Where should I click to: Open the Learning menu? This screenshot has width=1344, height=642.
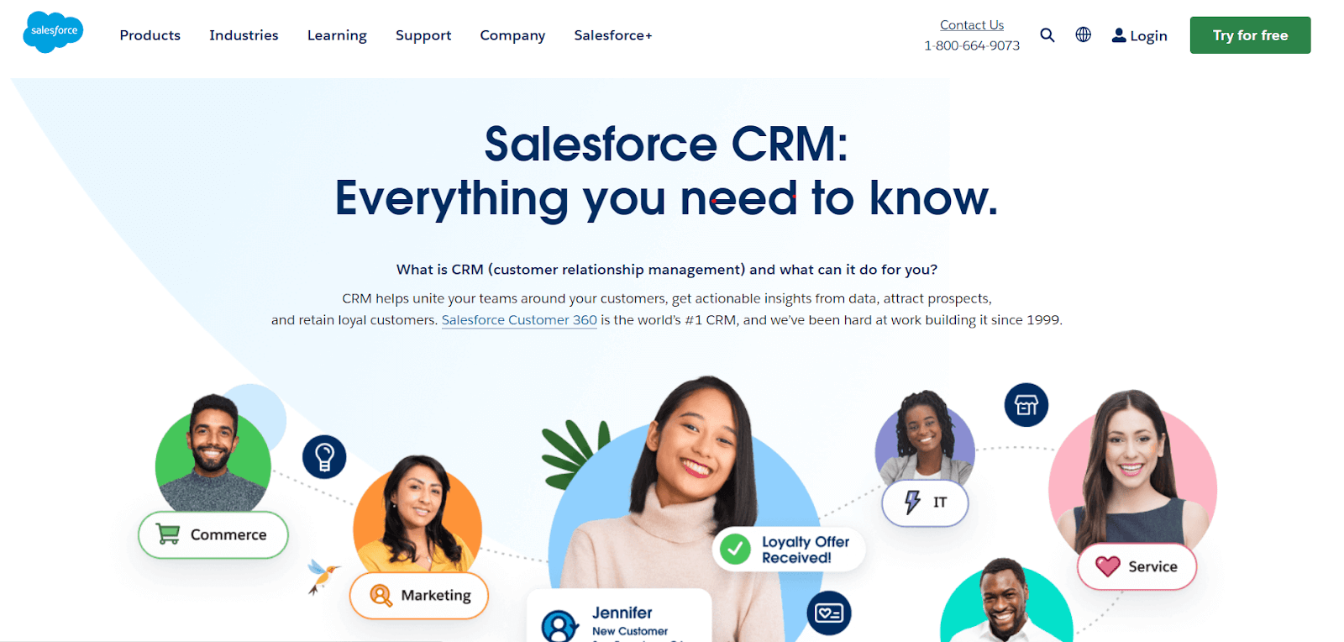(x=337, y=35)
